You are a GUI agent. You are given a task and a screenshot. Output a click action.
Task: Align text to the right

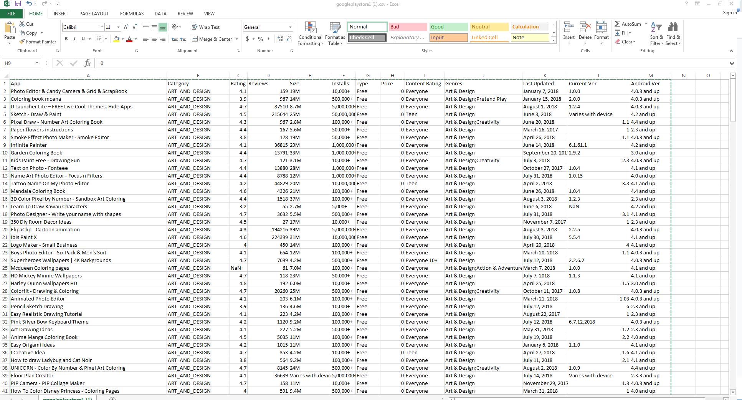tap(162, 39)
